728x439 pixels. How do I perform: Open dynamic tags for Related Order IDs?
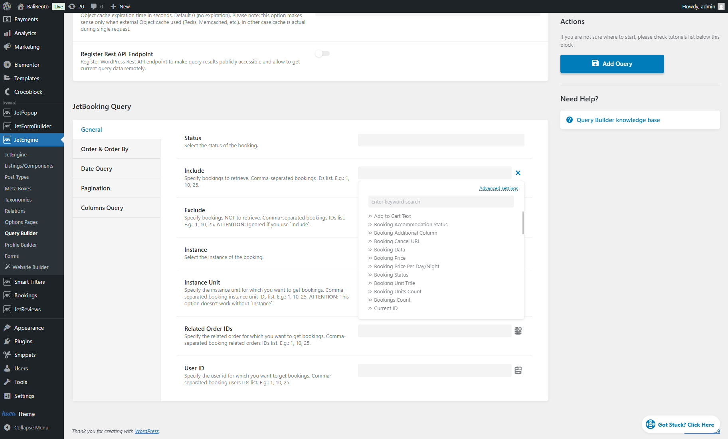[x=518, y=331]
